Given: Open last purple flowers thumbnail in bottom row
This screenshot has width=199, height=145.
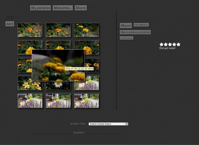Looking at the screenshot, I should [86, 101].
